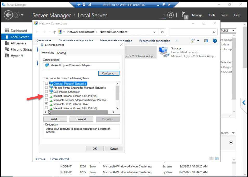Viewport: 248px width, 177px height.
Task: Select Local Server in the sidebar
Action: [x=17, y=37]
